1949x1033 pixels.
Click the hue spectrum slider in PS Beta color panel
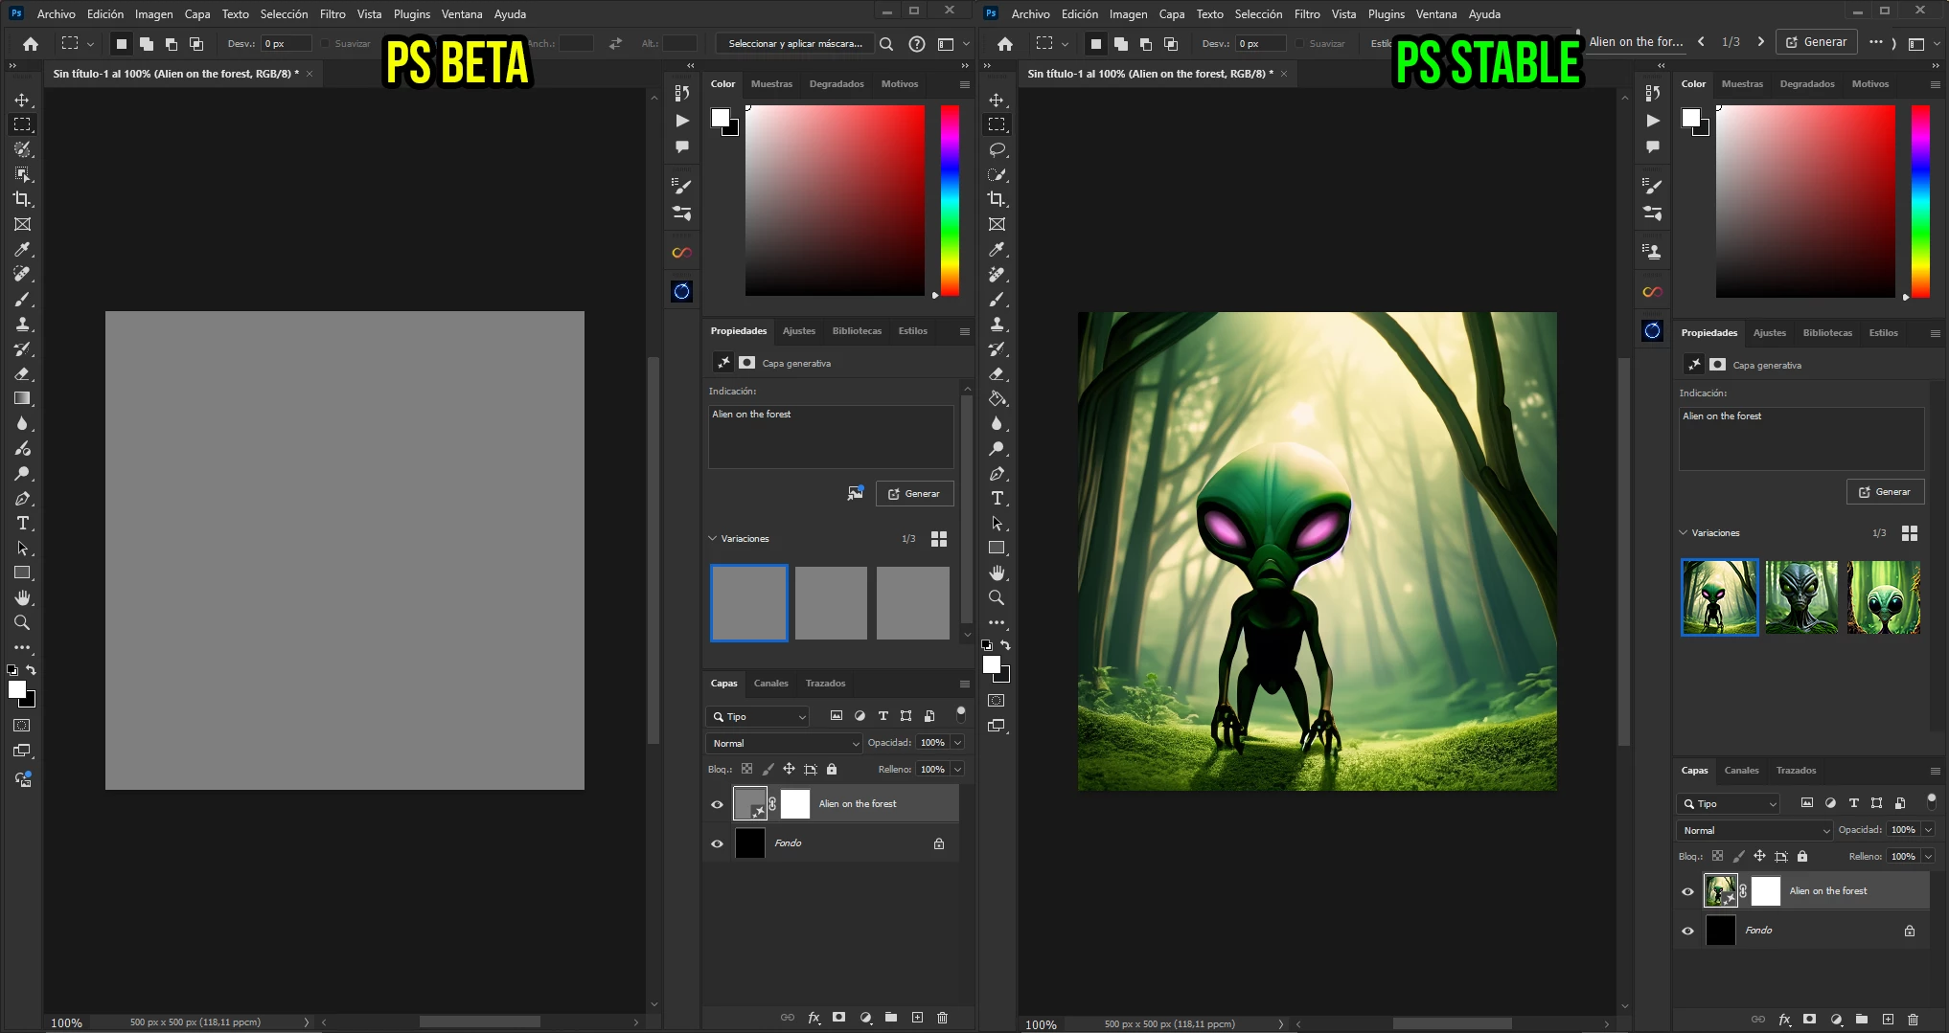[950, 200]
